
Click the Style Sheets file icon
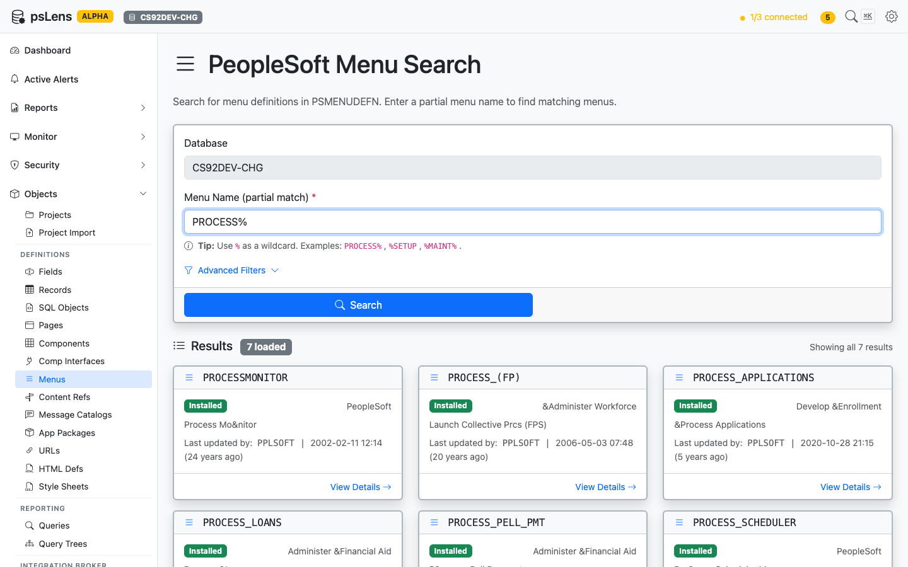click(30, 486)
